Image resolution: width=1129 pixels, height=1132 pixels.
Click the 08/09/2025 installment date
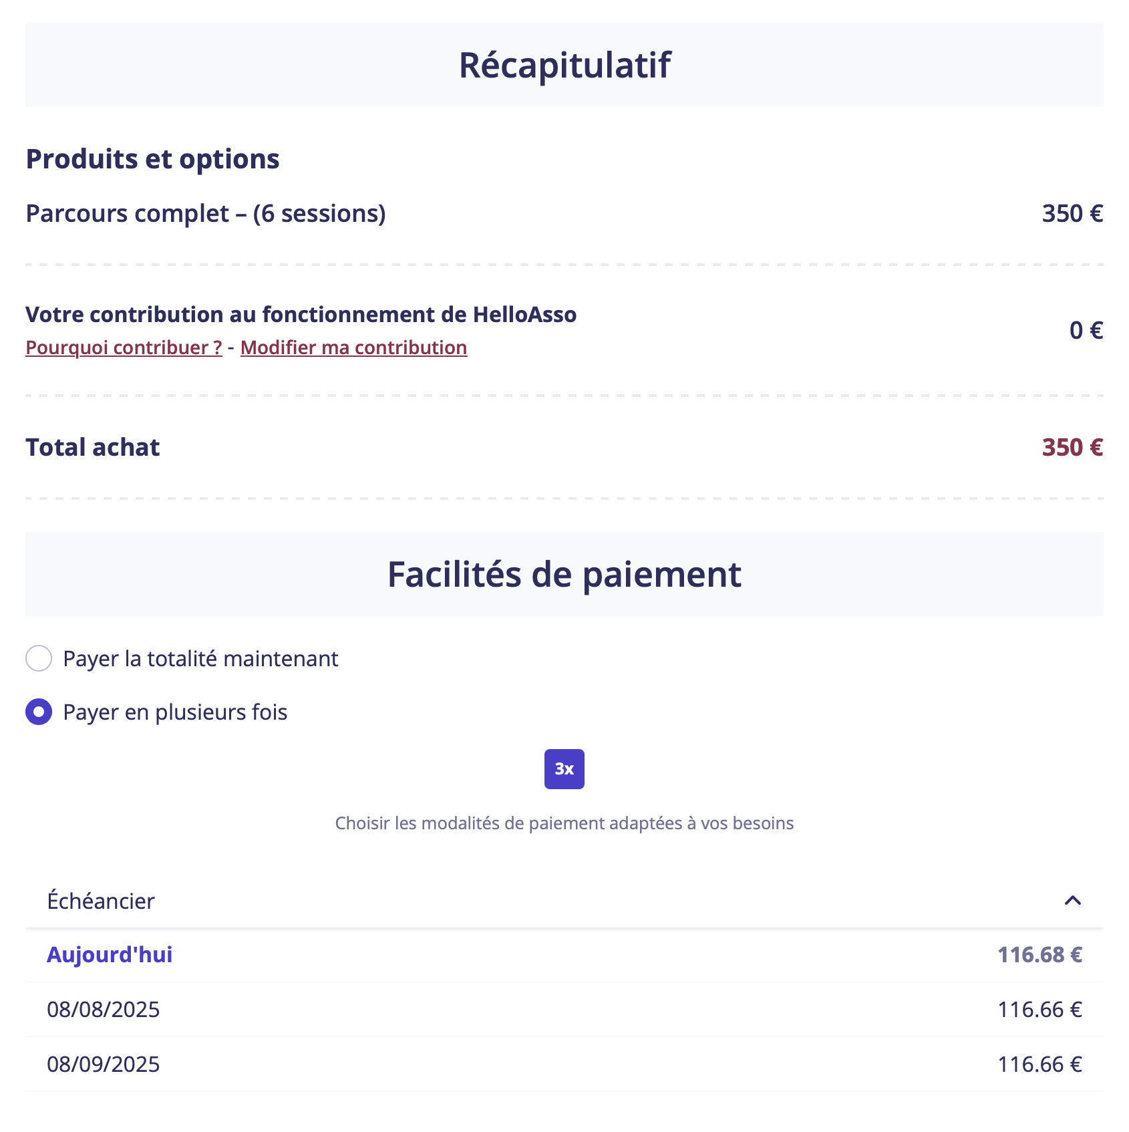(x=104, y=1064)
